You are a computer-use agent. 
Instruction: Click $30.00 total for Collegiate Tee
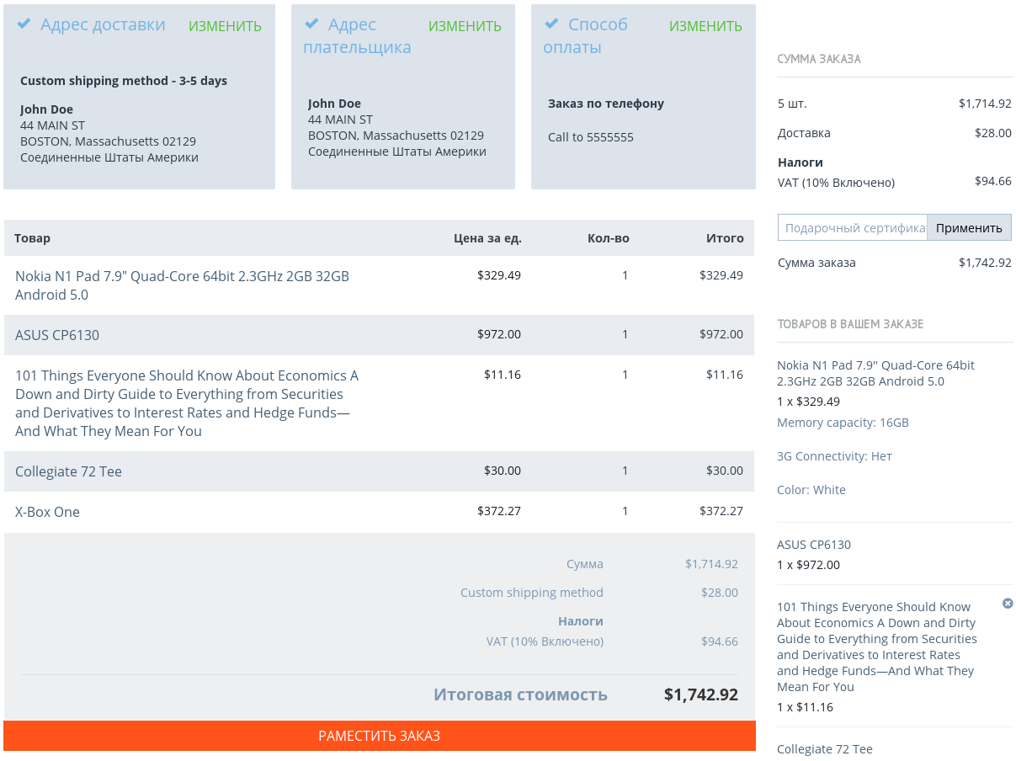725,471
